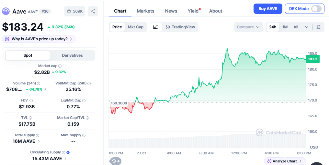The width and height of the screenshot is (329, 165).
Task: Click the 9.32% (24h) change next to price
Action: 61,27
